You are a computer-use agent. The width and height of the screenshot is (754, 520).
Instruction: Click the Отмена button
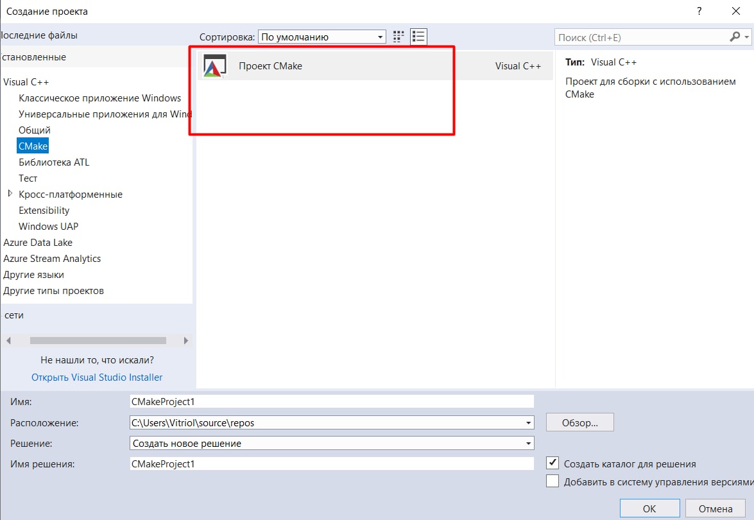click(715, 508)
